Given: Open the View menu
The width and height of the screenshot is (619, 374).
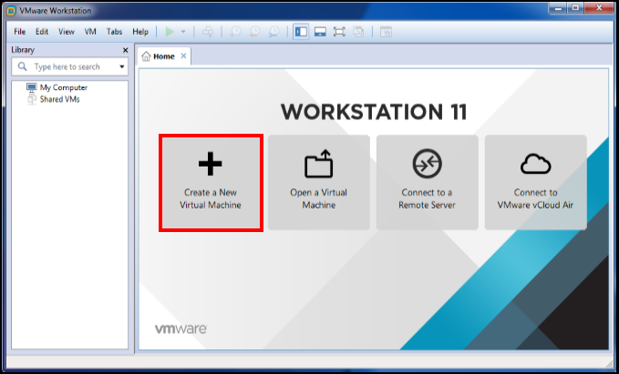Looking at the screenshot, I should click(67, 32).
